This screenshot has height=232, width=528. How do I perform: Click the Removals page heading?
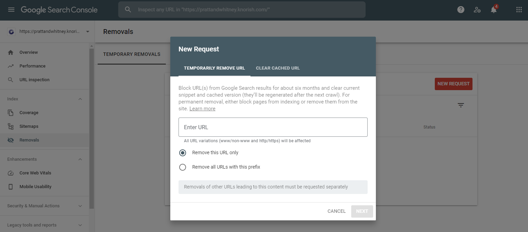click(118, 32)
